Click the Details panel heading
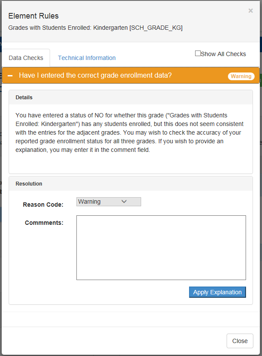 click(24, 98)
